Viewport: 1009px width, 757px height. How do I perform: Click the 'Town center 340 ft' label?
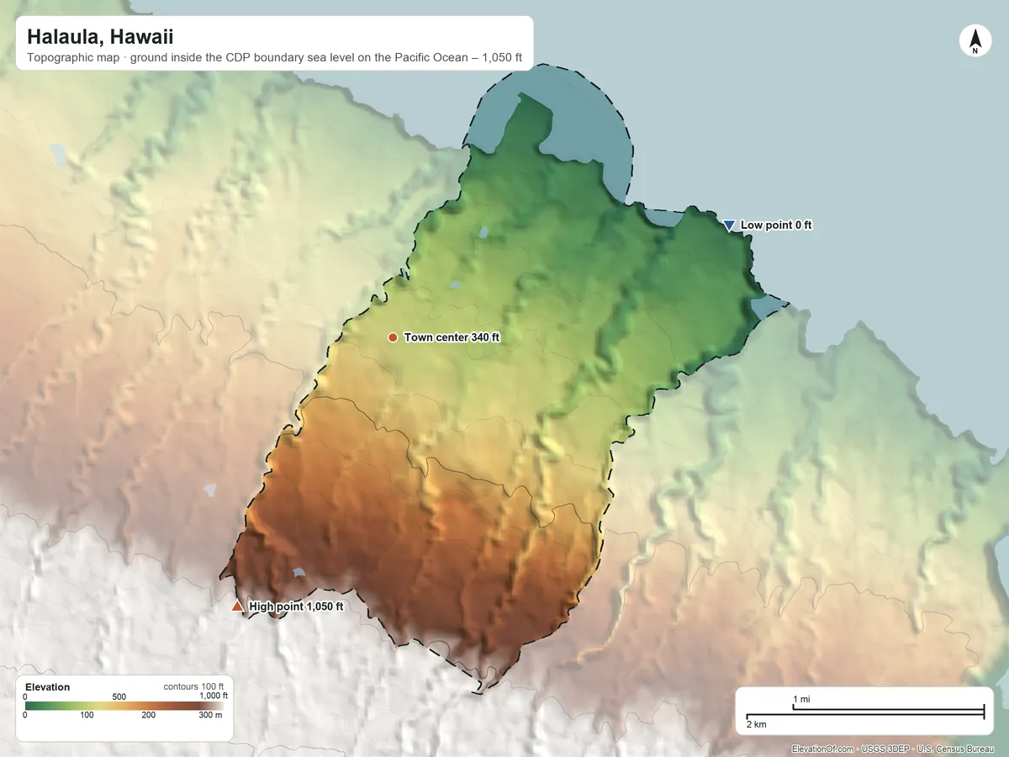point(452,337)
